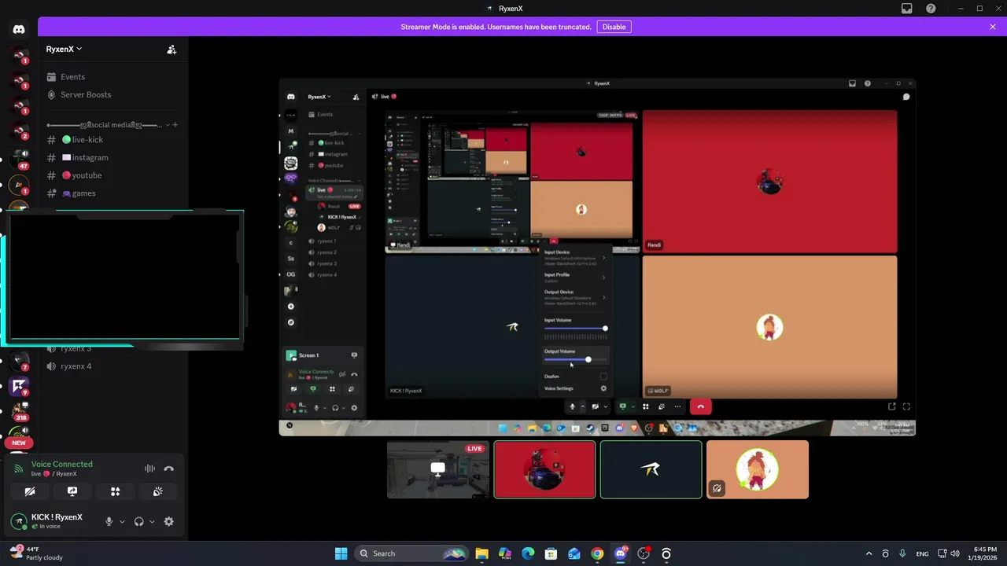Expand the RyxenX server header menu

point(64,49)
